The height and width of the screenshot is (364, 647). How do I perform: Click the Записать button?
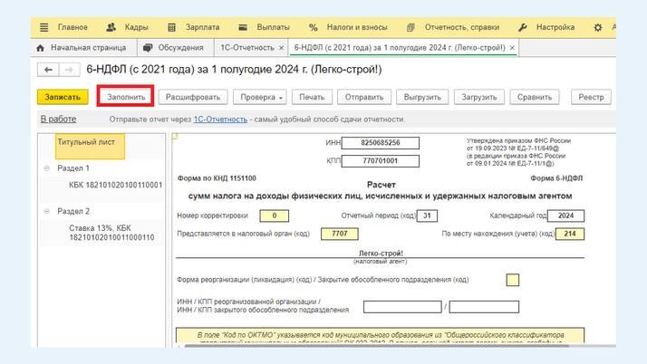click(63, 97)
